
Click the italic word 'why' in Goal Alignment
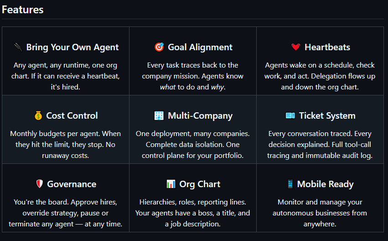[217, 87]
